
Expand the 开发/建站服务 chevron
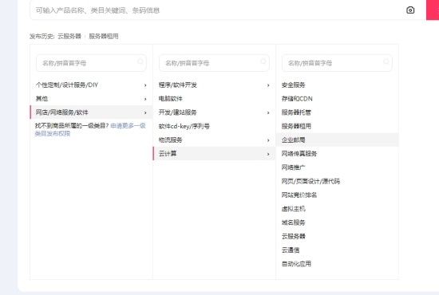coord(268,112)
